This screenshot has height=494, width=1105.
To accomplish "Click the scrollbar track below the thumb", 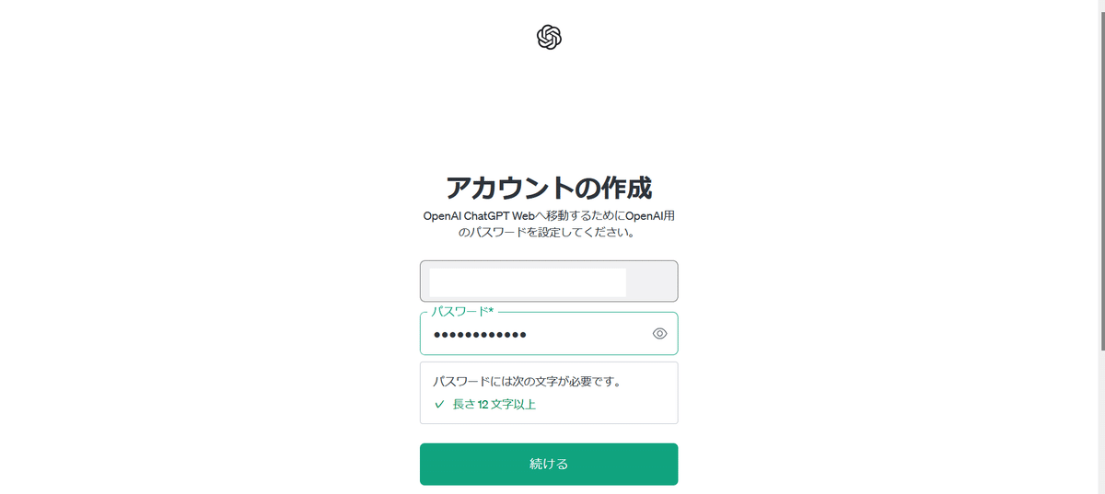I will tap(1100, 421).
